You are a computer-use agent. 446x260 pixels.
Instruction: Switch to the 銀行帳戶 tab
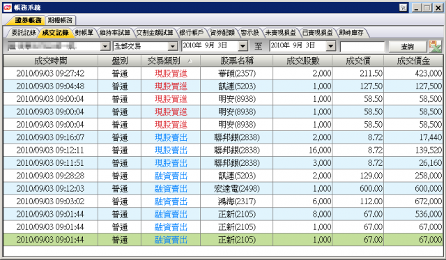click(x=192, y=33)
